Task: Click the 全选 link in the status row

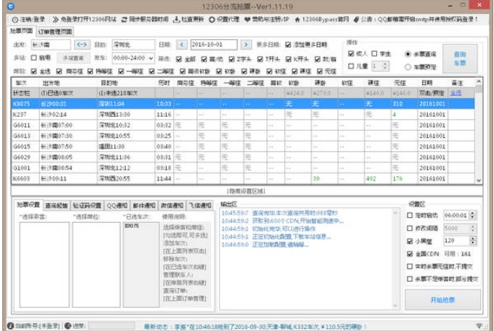Action: (x=455, y=93)
